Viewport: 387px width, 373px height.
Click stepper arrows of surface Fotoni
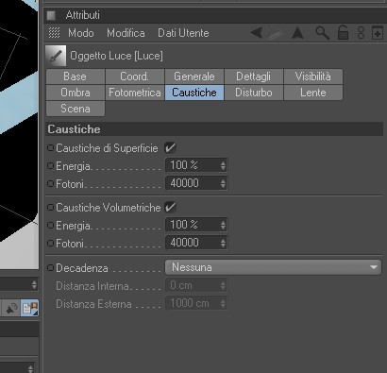point(223,183)
